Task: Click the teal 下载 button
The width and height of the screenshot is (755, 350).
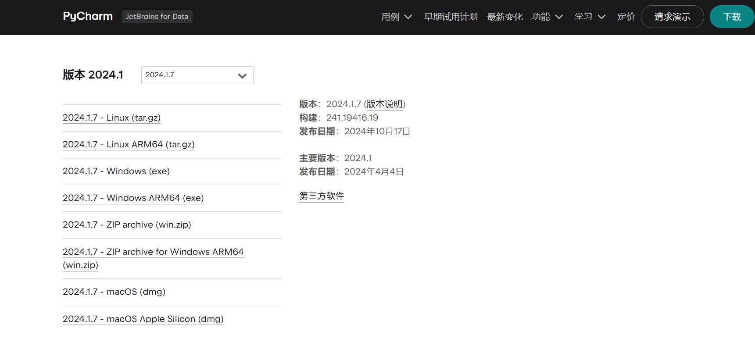Action: (x=732, y=17)
